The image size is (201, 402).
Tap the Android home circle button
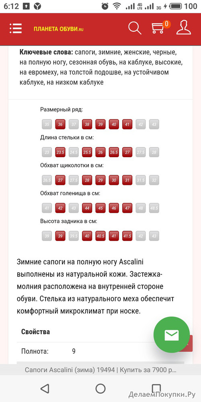[100, 389]
